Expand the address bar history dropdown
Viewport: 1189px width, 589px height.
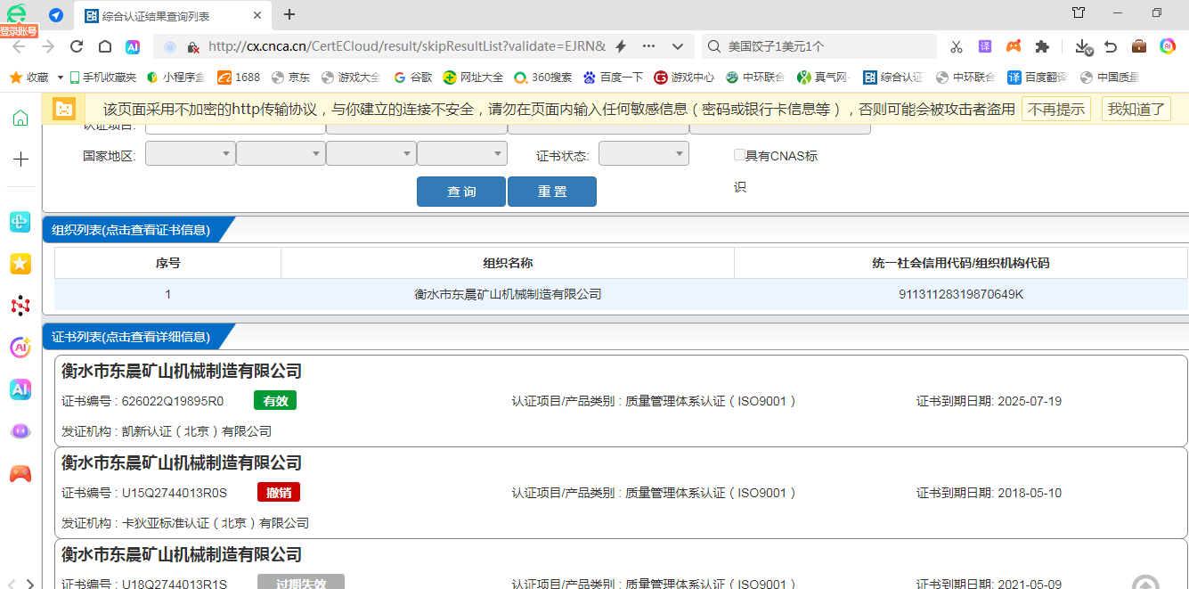678,46
